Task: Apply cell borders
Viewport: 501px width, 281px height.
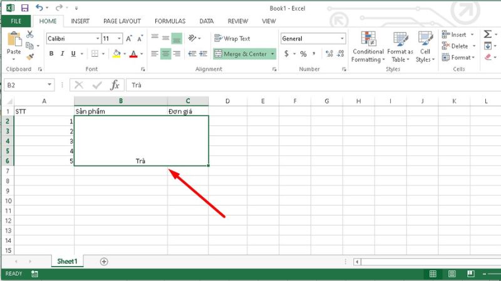Action: (95, 54)
